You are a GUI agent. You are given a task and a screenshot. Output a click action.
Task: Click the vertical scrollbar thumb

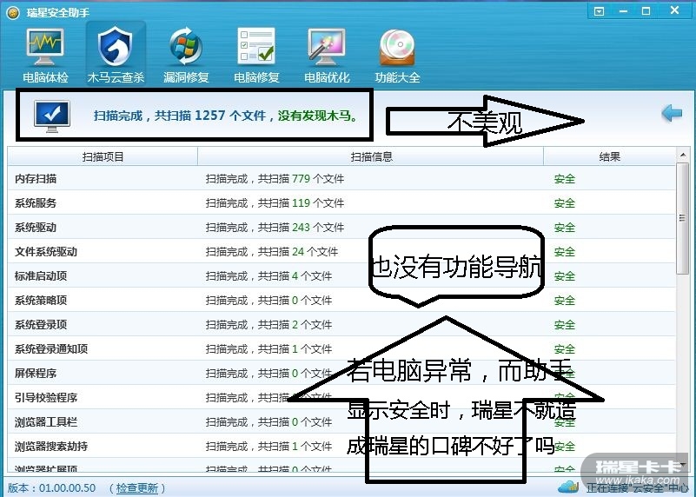click(683, 218)
